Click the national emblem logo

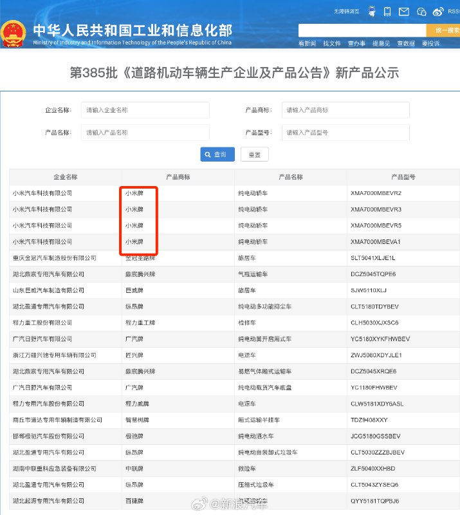13,33
